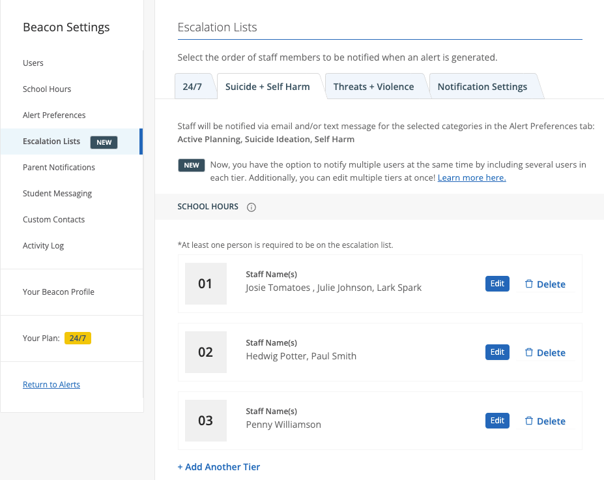The width and height of the screenshot is (604, 480).
Task: Click the 03 tier number box
Action: (206, 421)
